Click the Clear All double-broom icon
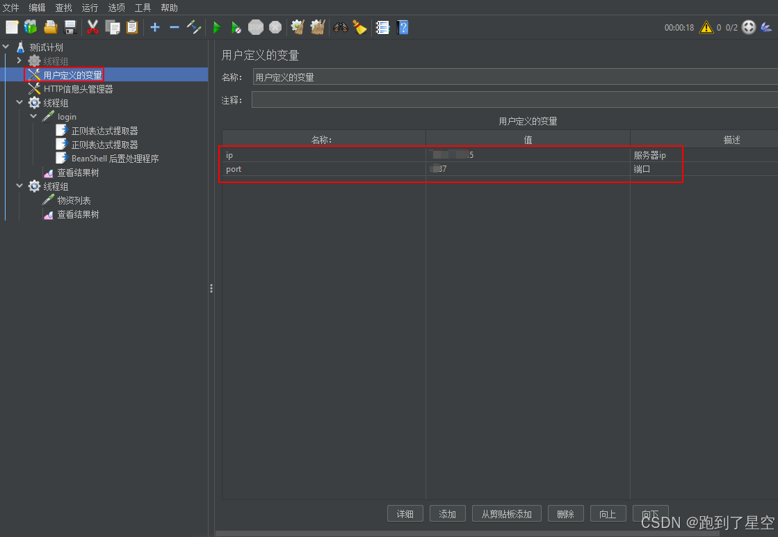This screenshot has height=537, width=778. click(x=318, y=27)
